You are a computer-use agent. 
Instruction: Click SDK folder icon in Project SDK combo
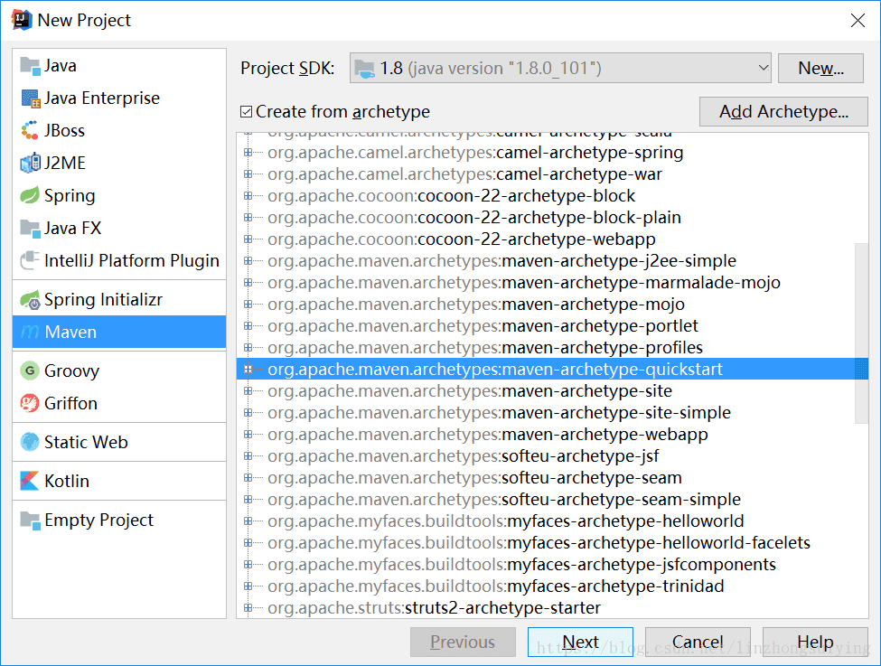click(364, 69)
